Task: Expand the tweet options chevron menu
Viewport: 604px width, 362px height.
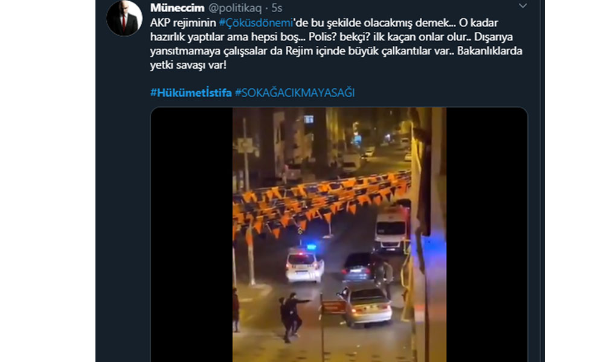Action: [x=522, y=6]
